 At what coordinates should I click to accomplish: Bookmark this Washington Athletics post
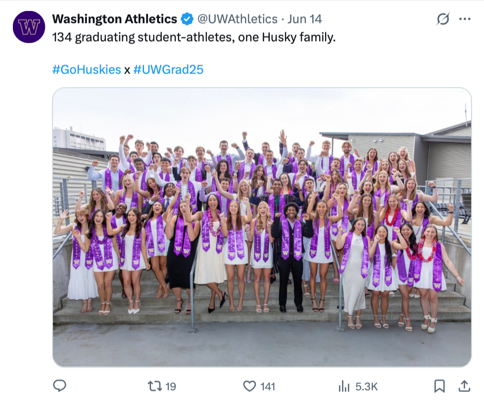coord(440,386)
